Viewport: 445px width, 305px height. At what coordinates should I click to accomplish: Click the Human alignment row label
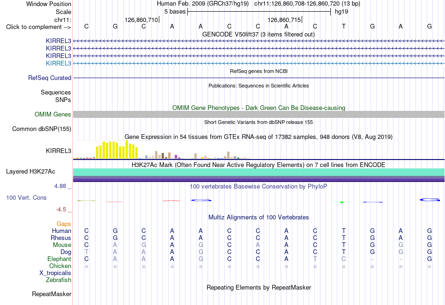(x=61, y=231)
